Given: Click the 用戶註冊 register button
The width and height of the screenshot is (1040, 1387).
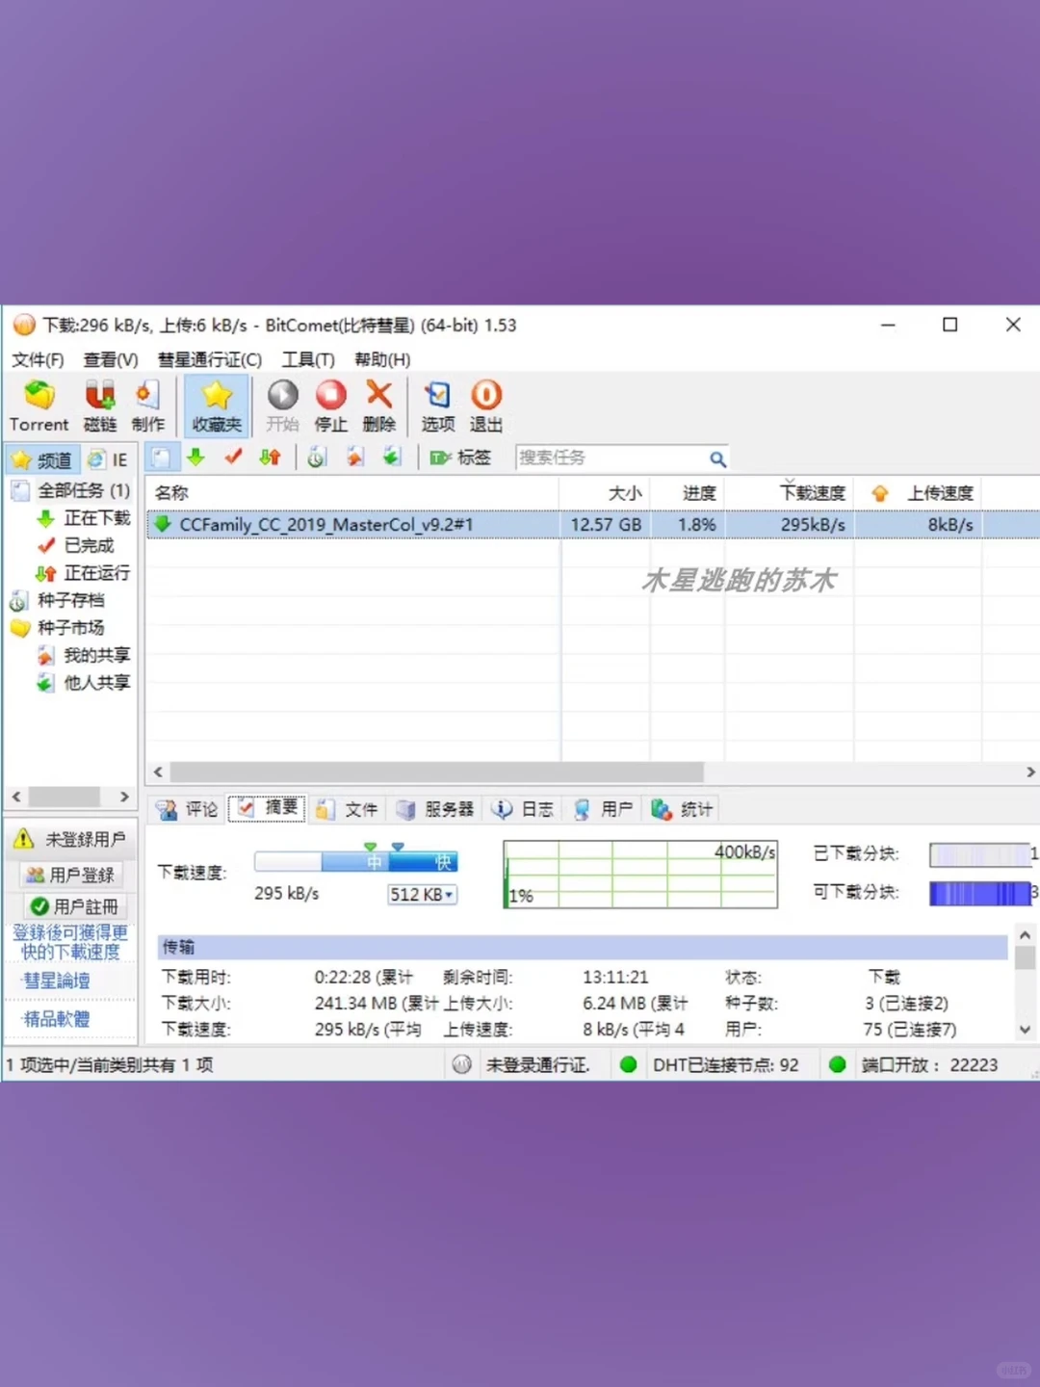Looking at the screenshot, I should (x=75, y=906).
